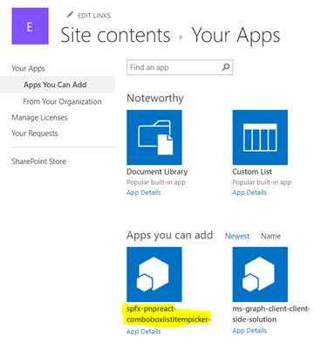This screenshot has width=321, height=344.
Task: Click App Details under Custom List
Action: click(x=249, y=192)
